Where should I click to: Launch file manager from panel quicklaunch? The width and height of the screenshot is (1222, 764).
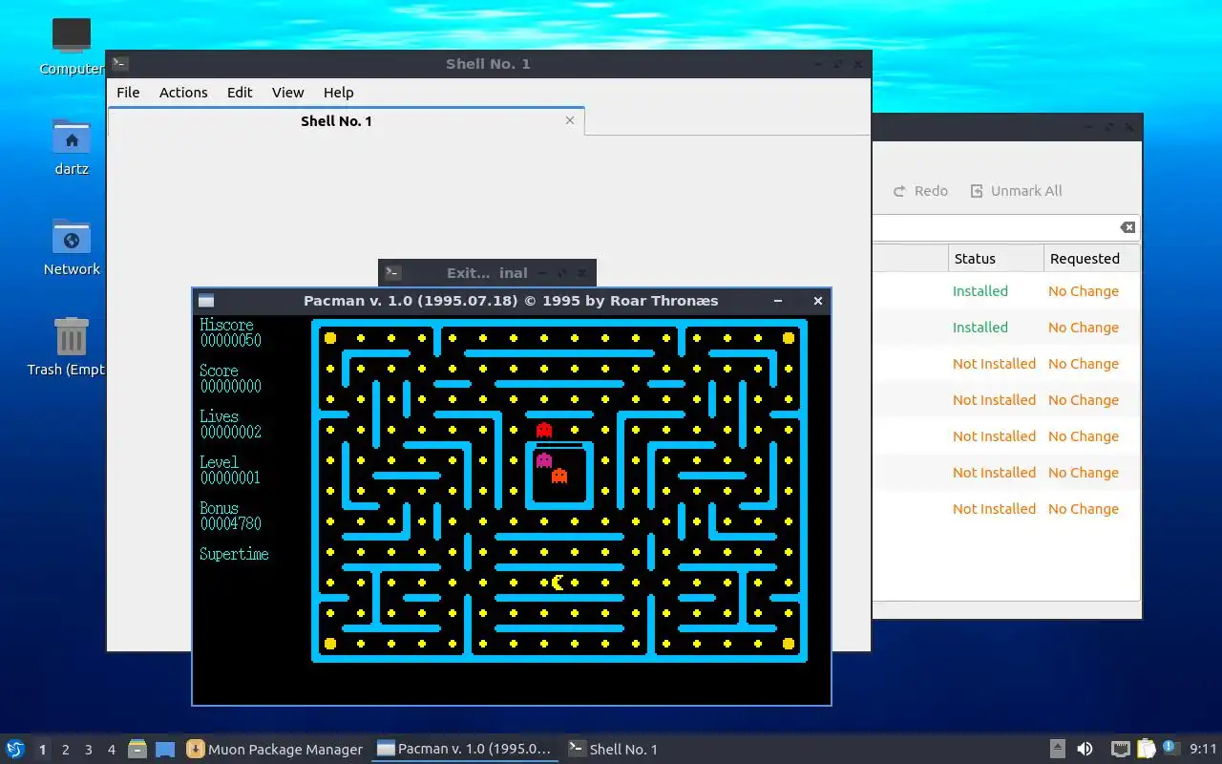[x=137, y=750]
